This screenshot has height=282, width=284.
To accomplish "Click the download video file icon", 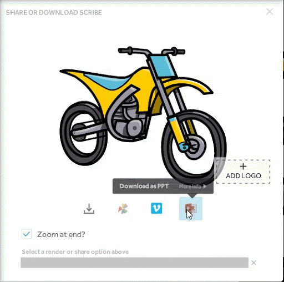I will tap(89, 209).
